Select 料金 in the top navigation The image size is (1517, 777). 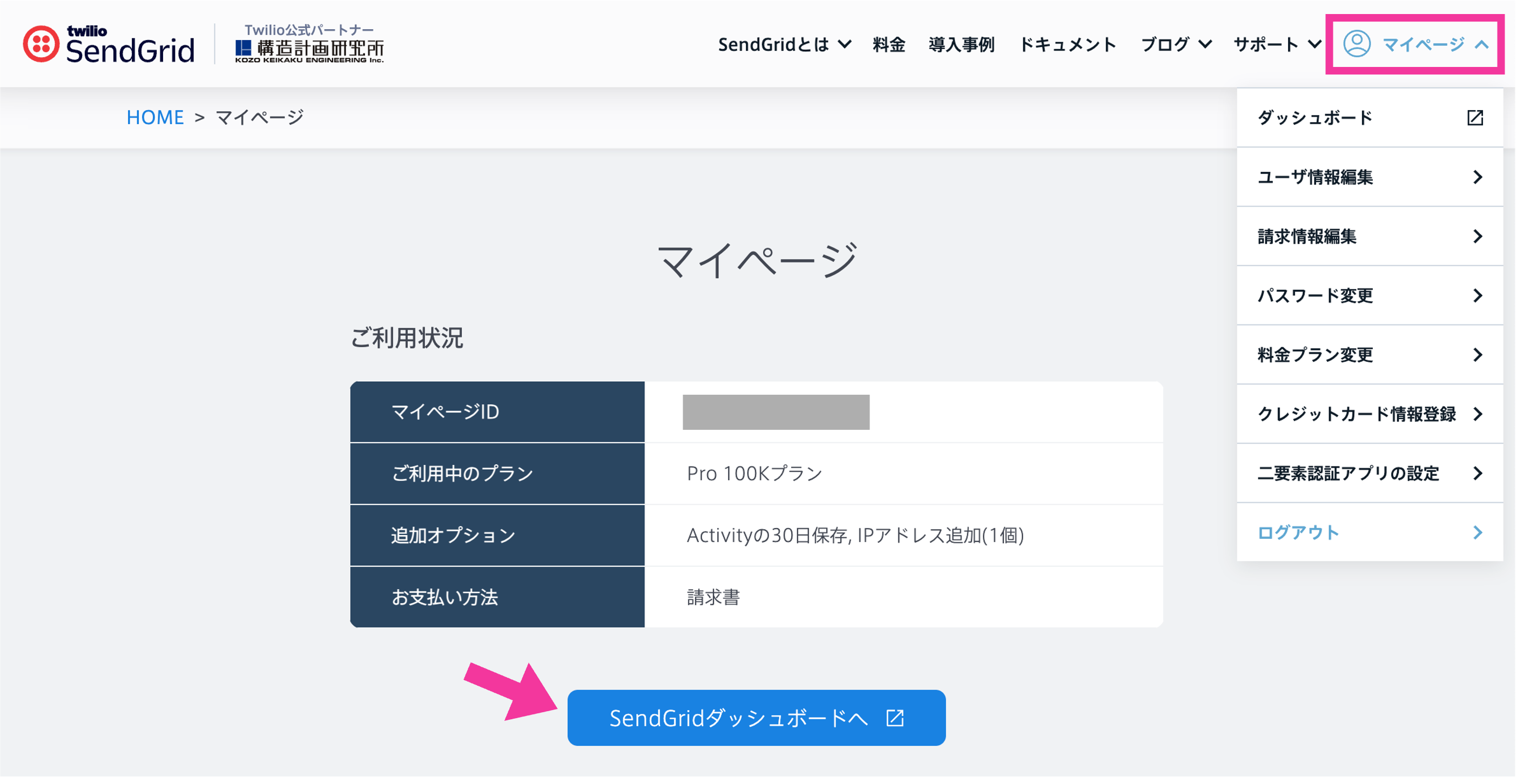pyautogui.click(x=888, y=44)
